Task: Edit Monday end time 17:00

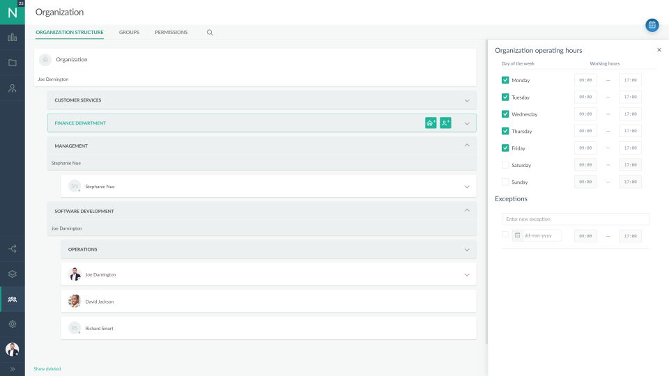Action: [630, 80]
